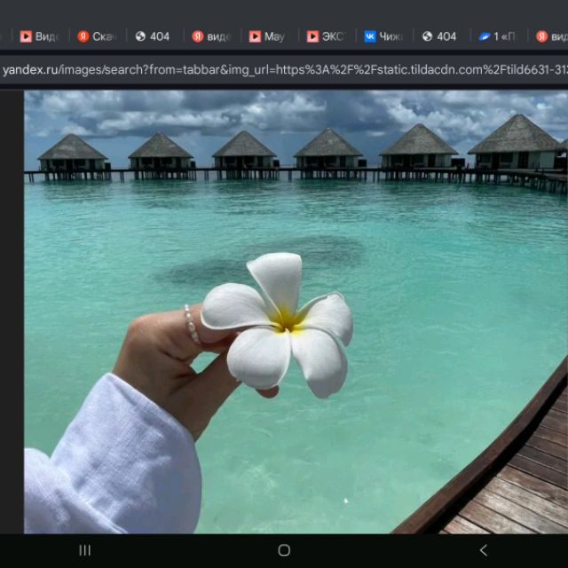Open Android recent apps button

(x=85, y=550)
